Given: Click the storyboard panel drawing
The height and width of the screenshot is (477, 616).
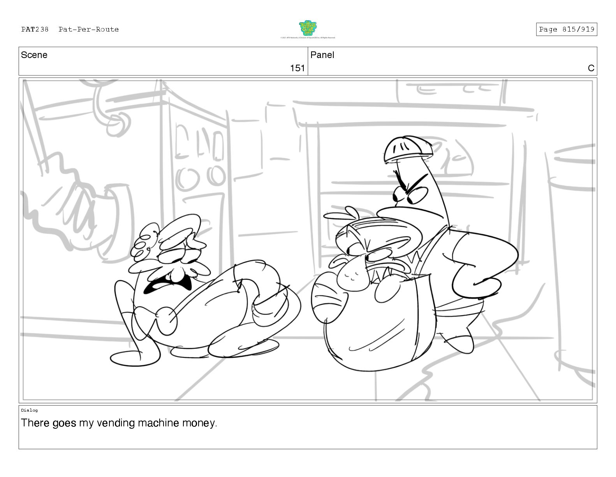Looking at the screenshot, I should pyautogui.click(x=308, y=240).
